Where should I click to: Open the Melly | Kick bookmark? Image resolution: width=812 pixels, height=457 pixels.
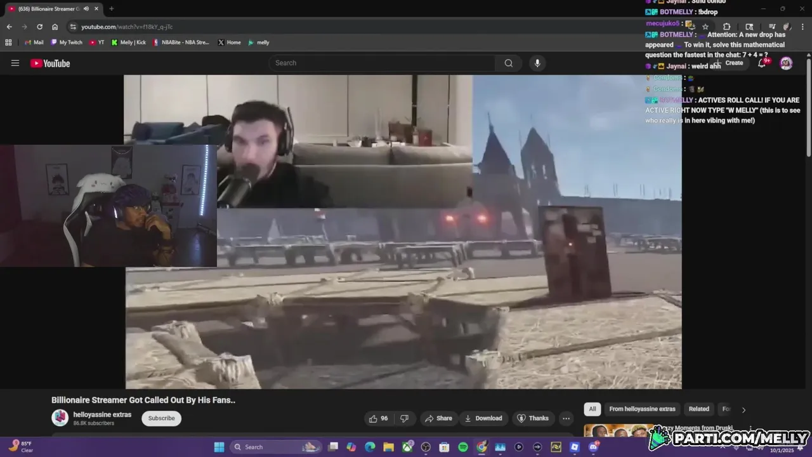click(129, 43)
